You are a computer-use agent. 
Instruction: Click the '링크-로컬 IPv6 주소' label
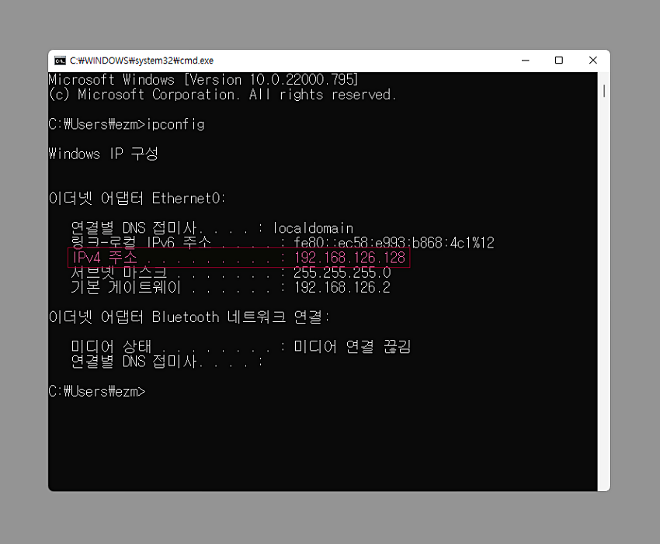tap(141, 243)
